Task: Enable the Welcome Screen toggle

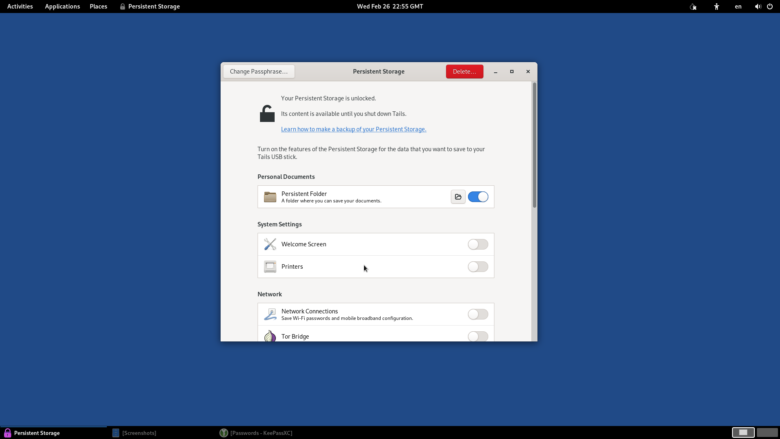Action: click(x=478, y=244)
